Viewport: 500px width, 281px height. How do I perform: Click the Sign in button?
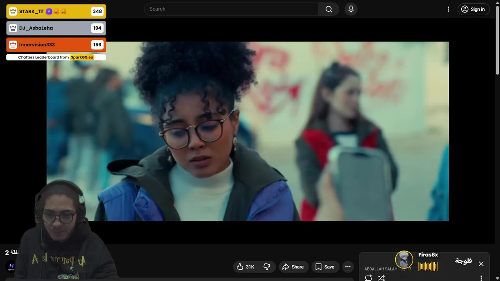click(473, 9)
